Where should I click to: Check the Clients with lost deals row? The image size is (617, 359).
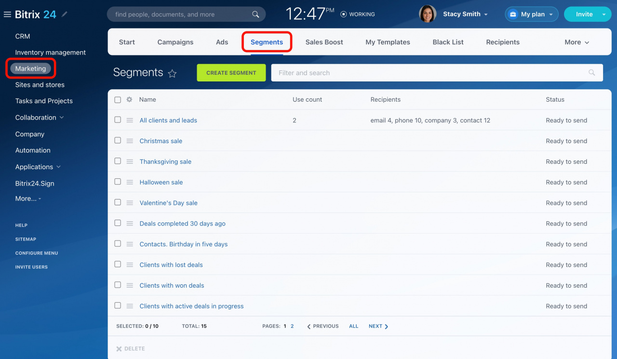click(118, 265)
